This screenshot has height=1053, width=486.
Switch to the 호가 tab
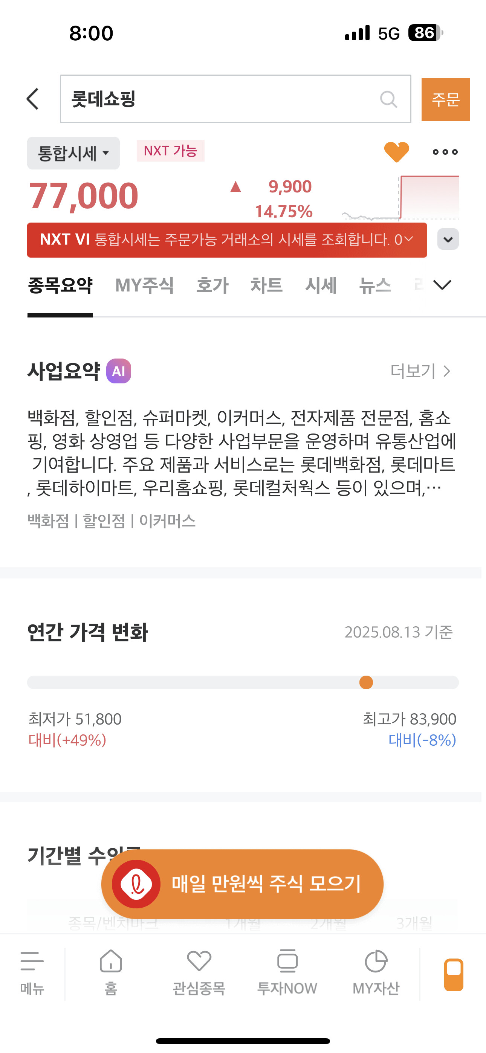212,285
